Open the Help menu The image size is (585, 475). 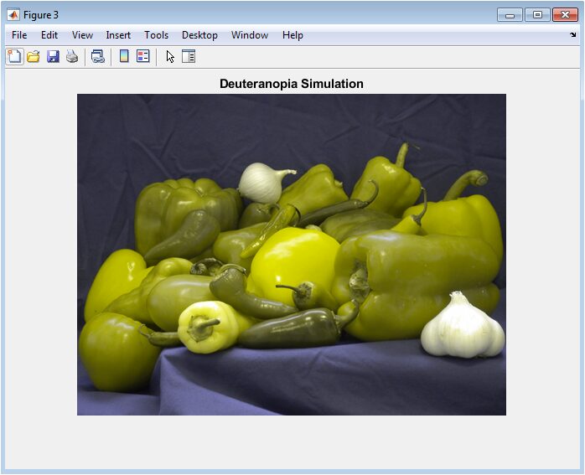click(292, 35)
